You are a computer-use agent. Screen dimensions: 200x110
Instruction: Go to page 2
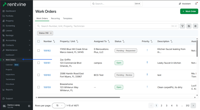tap(161, 106)
